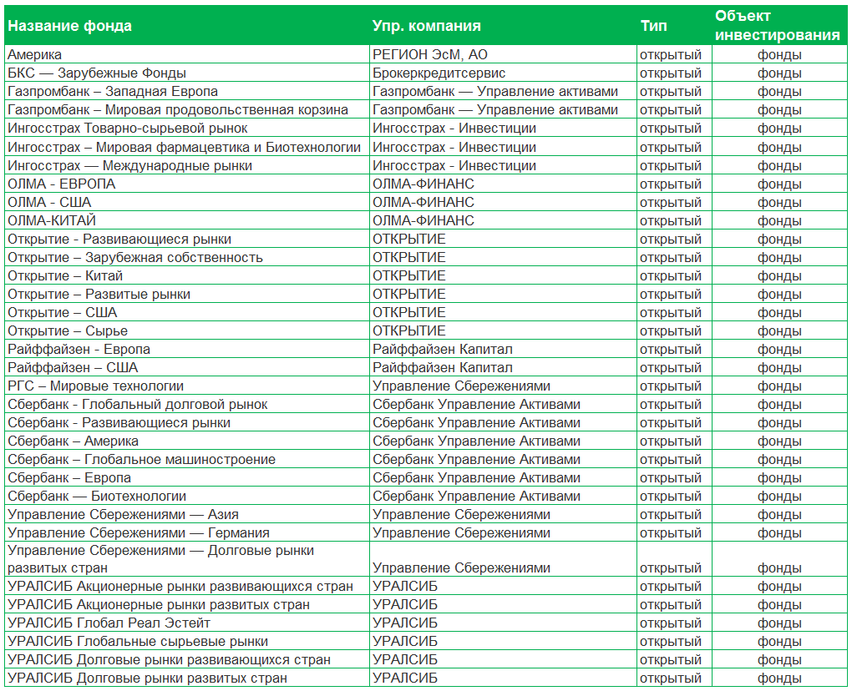Click the 'ОЛМА-КИТАЙ' fund name

[51, 220]
